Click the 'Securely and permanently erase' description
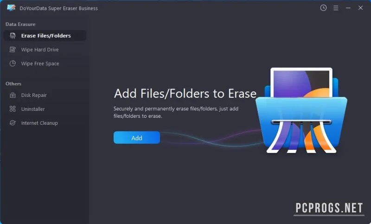The width and height of the screenshot is (371, 224). point(176,112)
